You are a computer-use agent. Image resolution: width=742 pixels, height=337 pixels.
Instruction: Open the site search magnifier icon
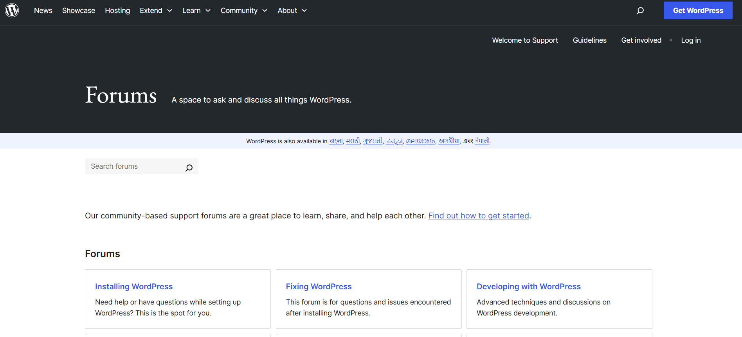640,11
